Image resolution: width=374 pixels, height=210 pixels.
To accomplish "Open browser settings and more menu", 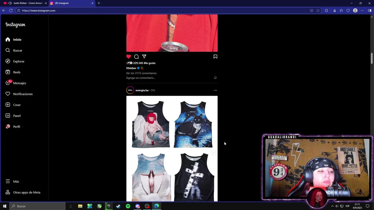I will pyautogui.click(x=362, y=10).
